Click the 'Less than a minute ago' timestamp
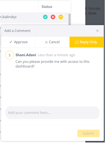 [x=56, y=55]
